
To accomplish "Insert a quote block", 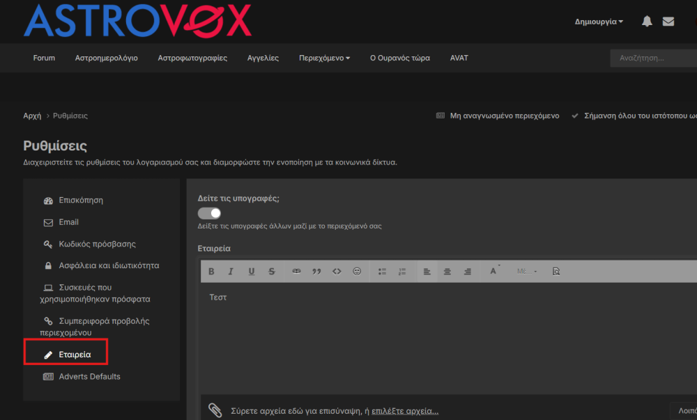I will coord(316,272).
